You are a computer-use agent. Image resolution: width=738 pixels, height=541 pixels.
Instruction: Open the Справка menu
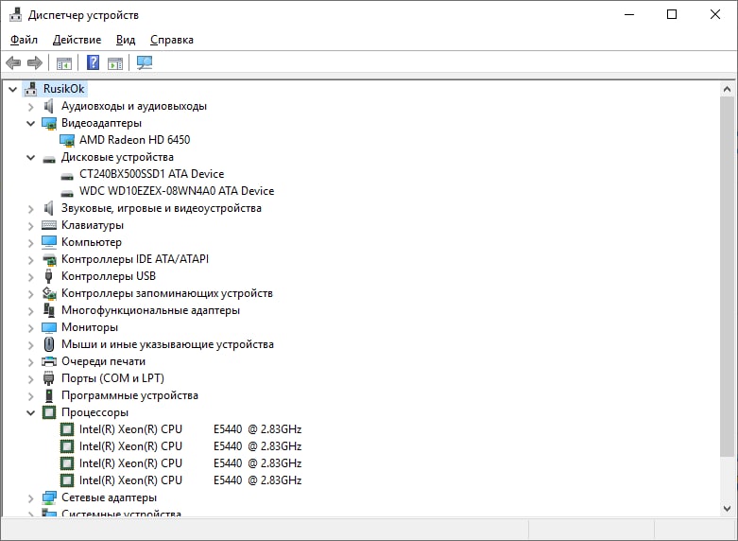[172, 40]
